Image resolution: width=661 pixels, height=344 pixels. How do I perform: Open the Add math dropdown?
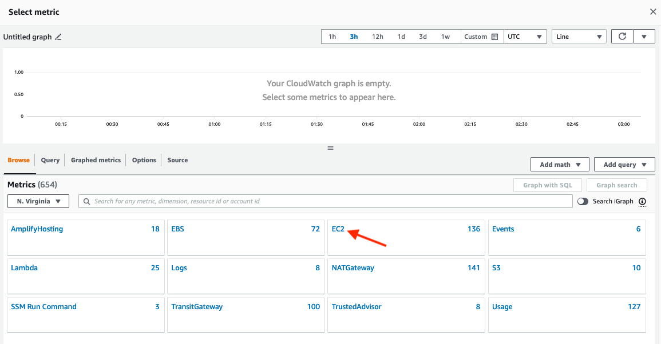(x=560, y=165)
